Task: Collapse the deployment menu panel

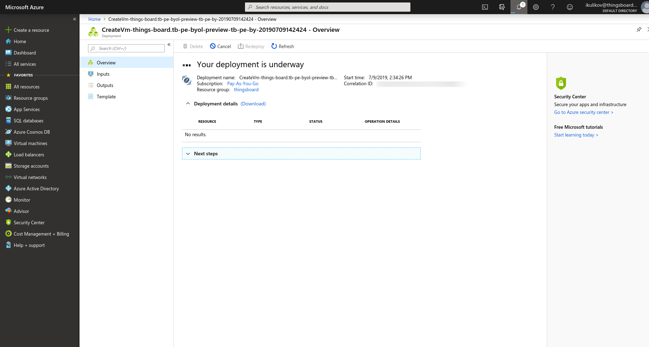Action: (169, 45)
